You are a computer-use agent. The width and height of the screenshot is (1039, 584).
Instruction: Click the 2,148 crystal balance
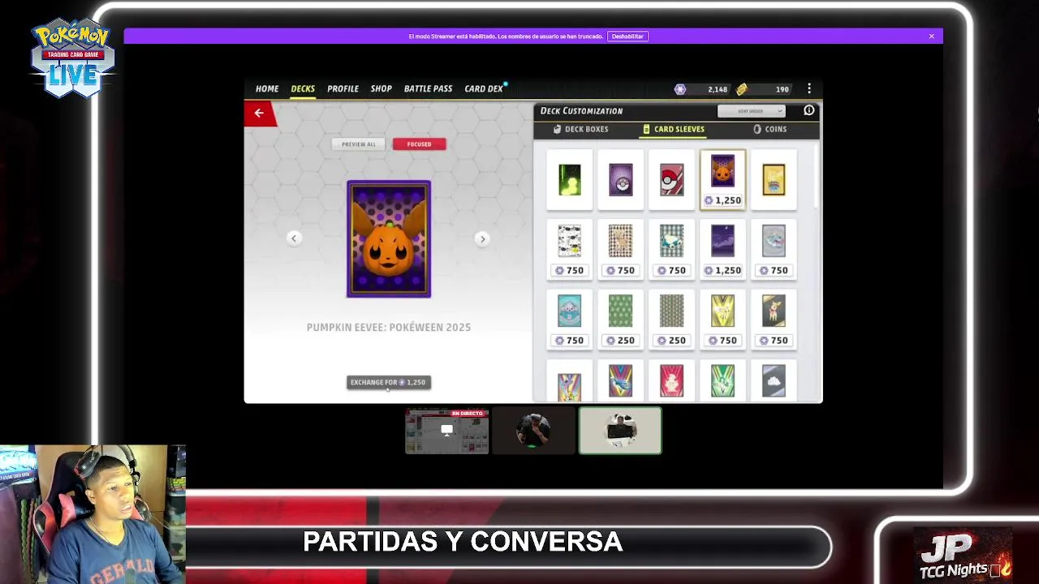(718, 89)
